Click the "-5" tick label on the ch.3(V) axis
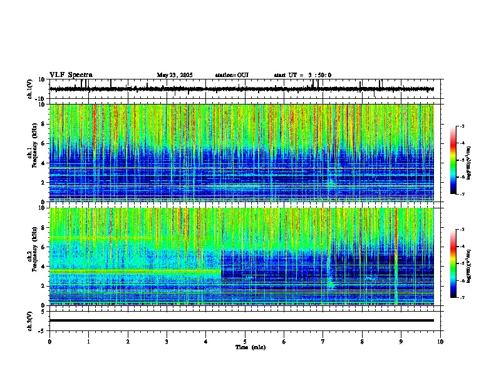Screen dimensions: 496x383 click(42, 331)
